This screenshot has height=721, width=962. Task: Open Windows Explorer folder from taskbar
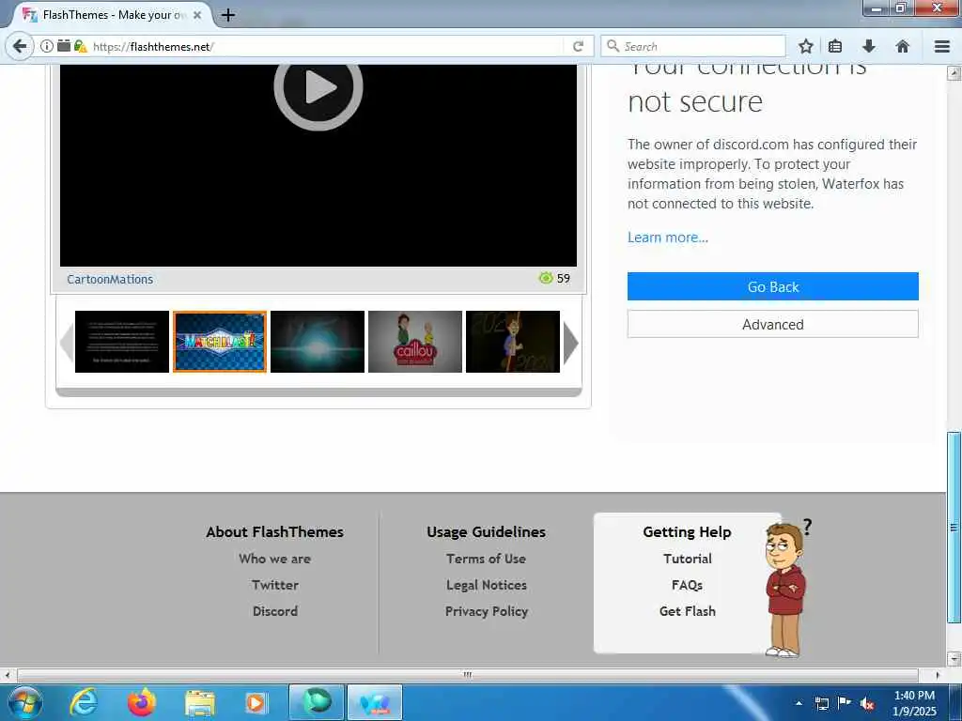(x=199, y=703)
